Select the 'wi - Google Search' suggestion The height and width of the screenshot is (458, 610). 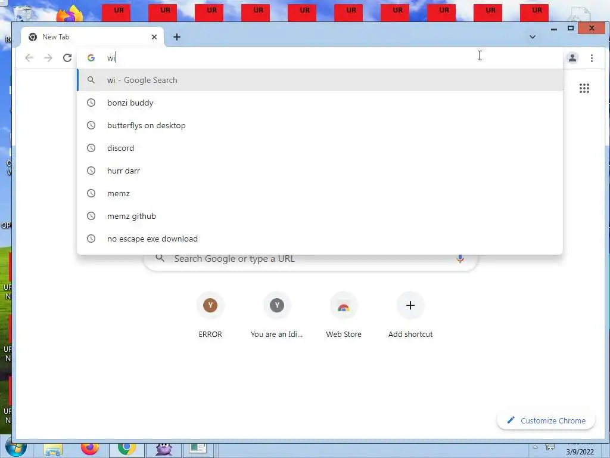click(320, 81)
